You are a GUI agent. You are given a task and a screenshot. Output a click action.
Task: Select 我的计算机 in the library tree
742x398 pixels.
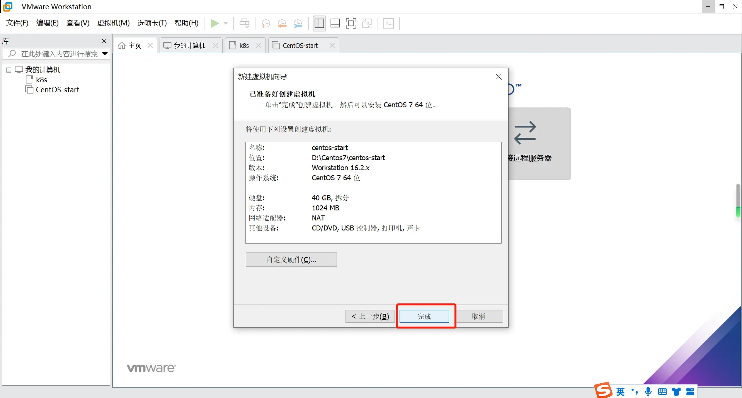[x=43, y=70]
